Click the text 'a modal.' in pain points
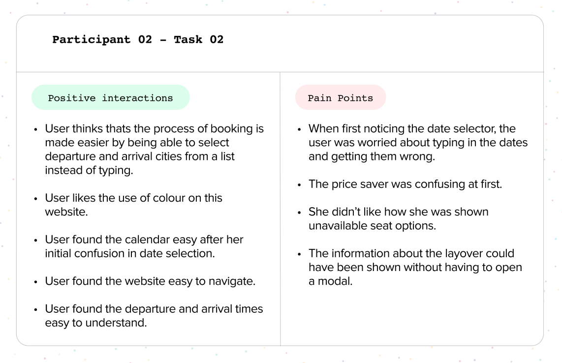 click(331, 281)
